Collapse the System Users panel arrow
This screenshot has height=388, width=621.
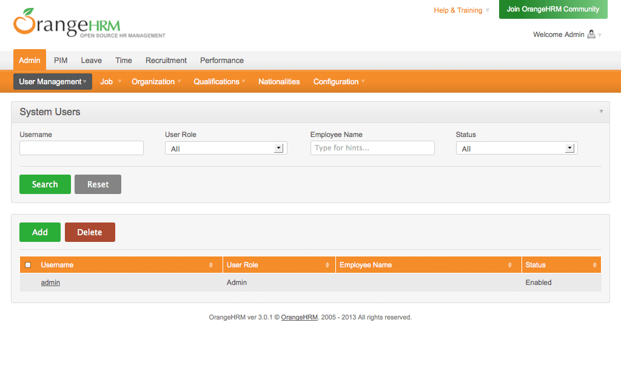click(601, 112)
